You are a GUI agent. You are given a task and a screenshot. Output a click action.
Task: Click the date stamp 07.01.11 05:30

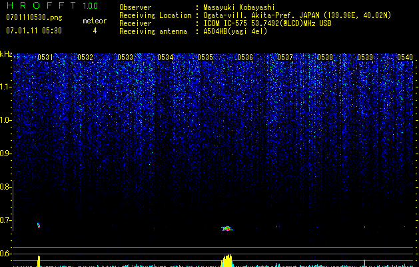point(34,31)
